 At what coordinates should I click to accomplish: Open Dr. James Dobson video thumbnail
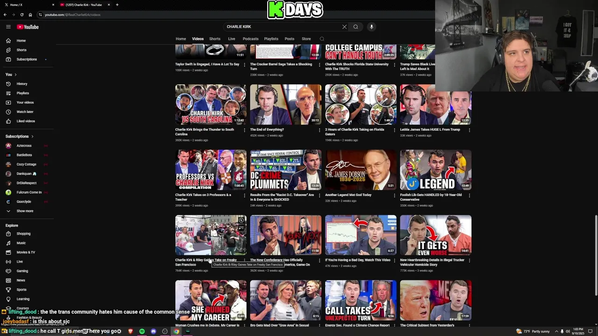click(361, 169)
